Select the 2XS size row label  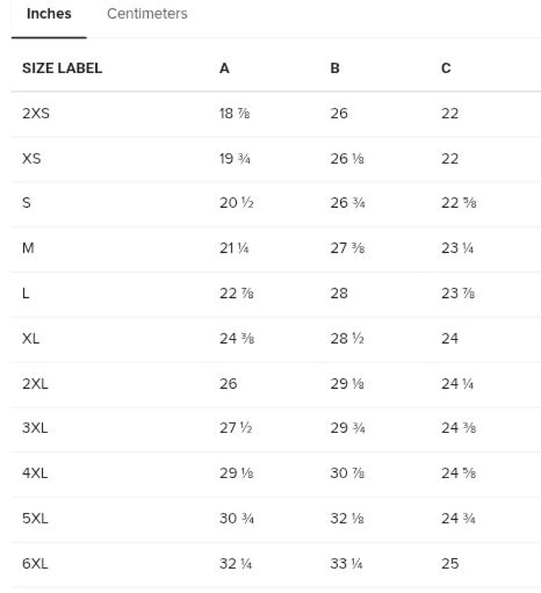point(36,113)
